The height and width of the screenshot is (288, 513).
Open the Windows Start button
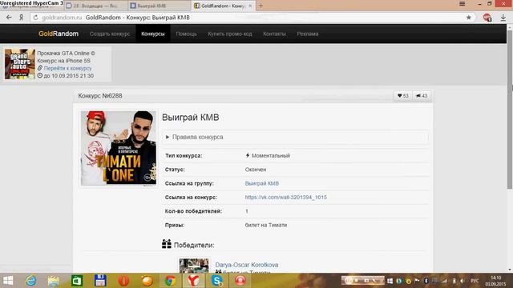coord(8,281)
